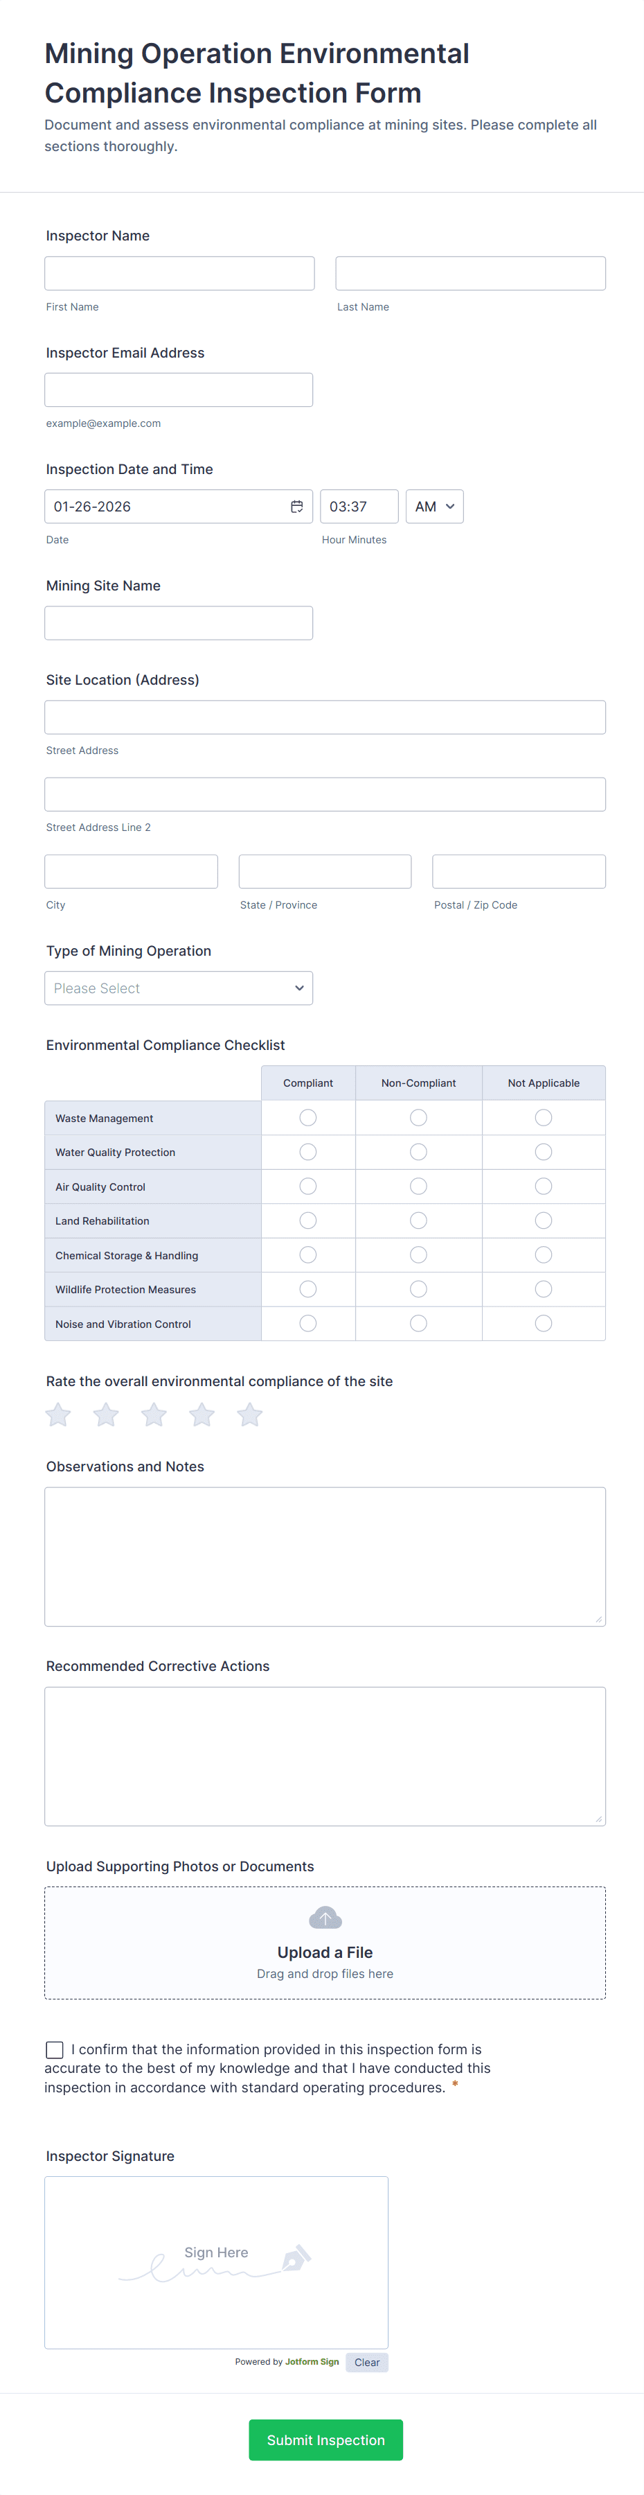644x2495 pixels.
Task: Open the AM/PM dropdown
Action: point(434,507)
